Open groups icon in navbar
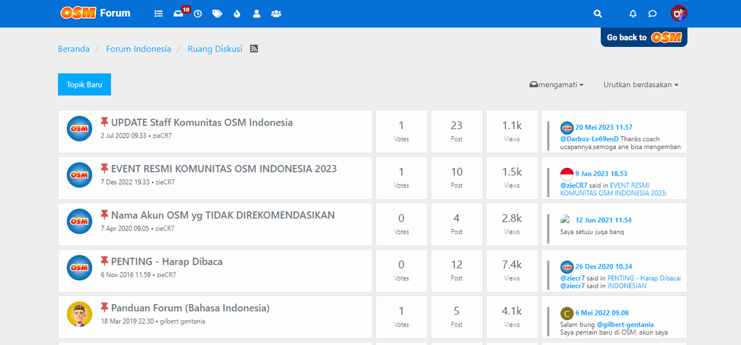Image resolution: width=741 pixels, height=345 pixels. pyautogui.click(x=276, y=13)
